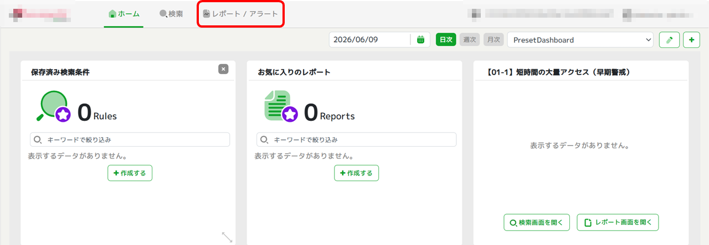The width and height of the screenshot is (709, 245).
Task: Click the 保存済み検索条件 panel title
Action: (60, 72)
